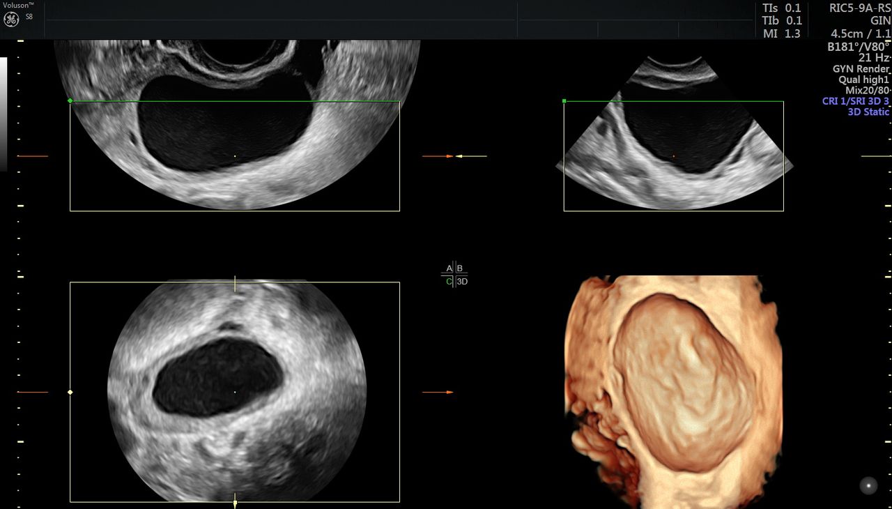Click the yellow center dot in plane A
892x509 pixels.
point(235,156)
